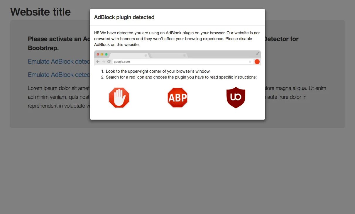Select the AdBlock white hand stop-sign icon

pyautogui.click(x=119, y=98)
